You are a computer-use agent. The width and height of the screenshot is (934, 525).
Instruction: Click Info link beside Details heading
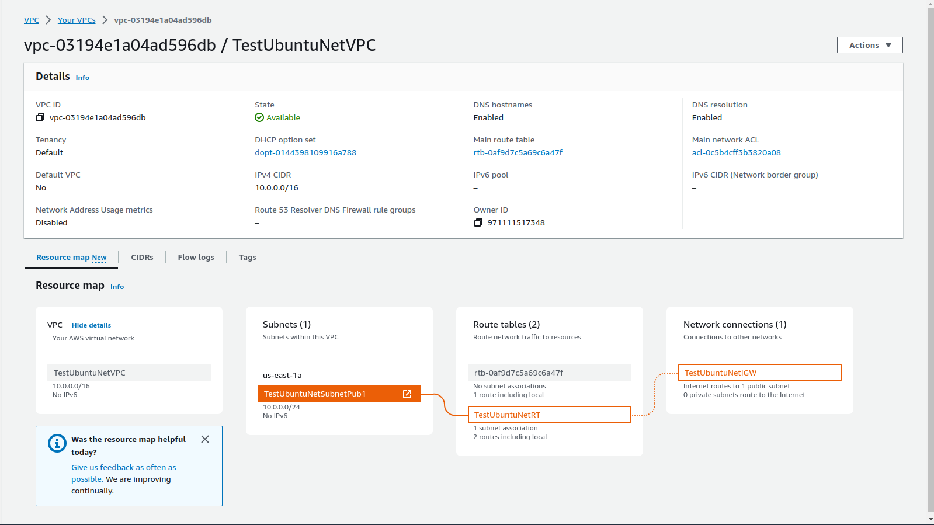[82, 78]
